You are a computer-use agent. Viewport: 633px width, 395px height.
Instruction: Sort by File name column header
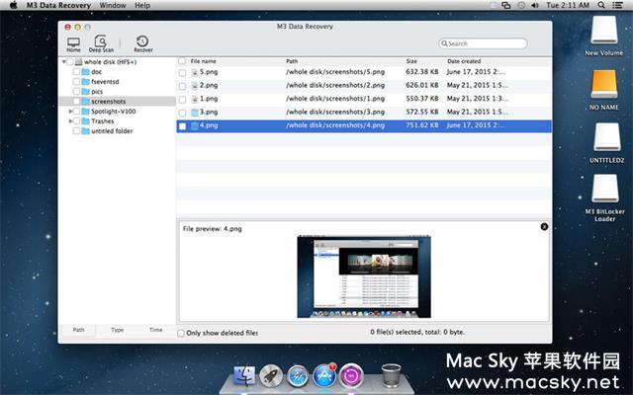click(x=203, y=61)
